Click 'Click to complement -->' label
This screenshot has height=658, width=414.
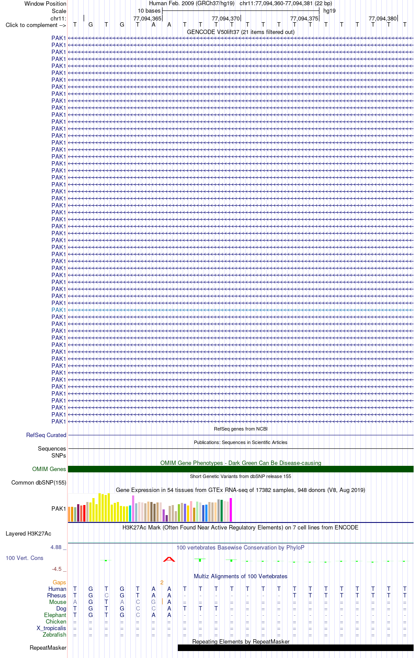[x=36, y=25]
